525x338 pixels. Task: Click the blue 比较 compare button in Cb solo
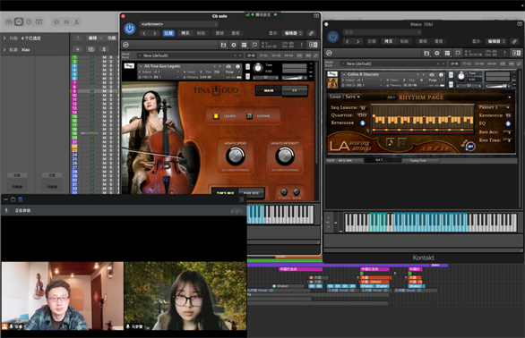[x=168, y=33]
